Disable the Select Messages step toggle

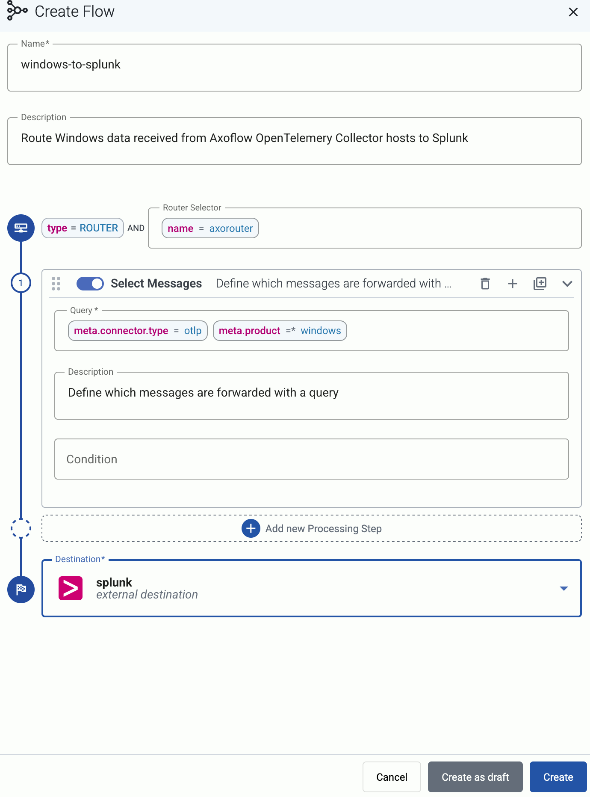coord(90,284)
